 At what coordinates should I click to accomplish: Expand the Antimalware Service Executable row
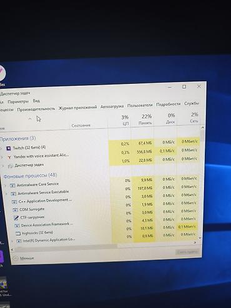tap(6, 194)
